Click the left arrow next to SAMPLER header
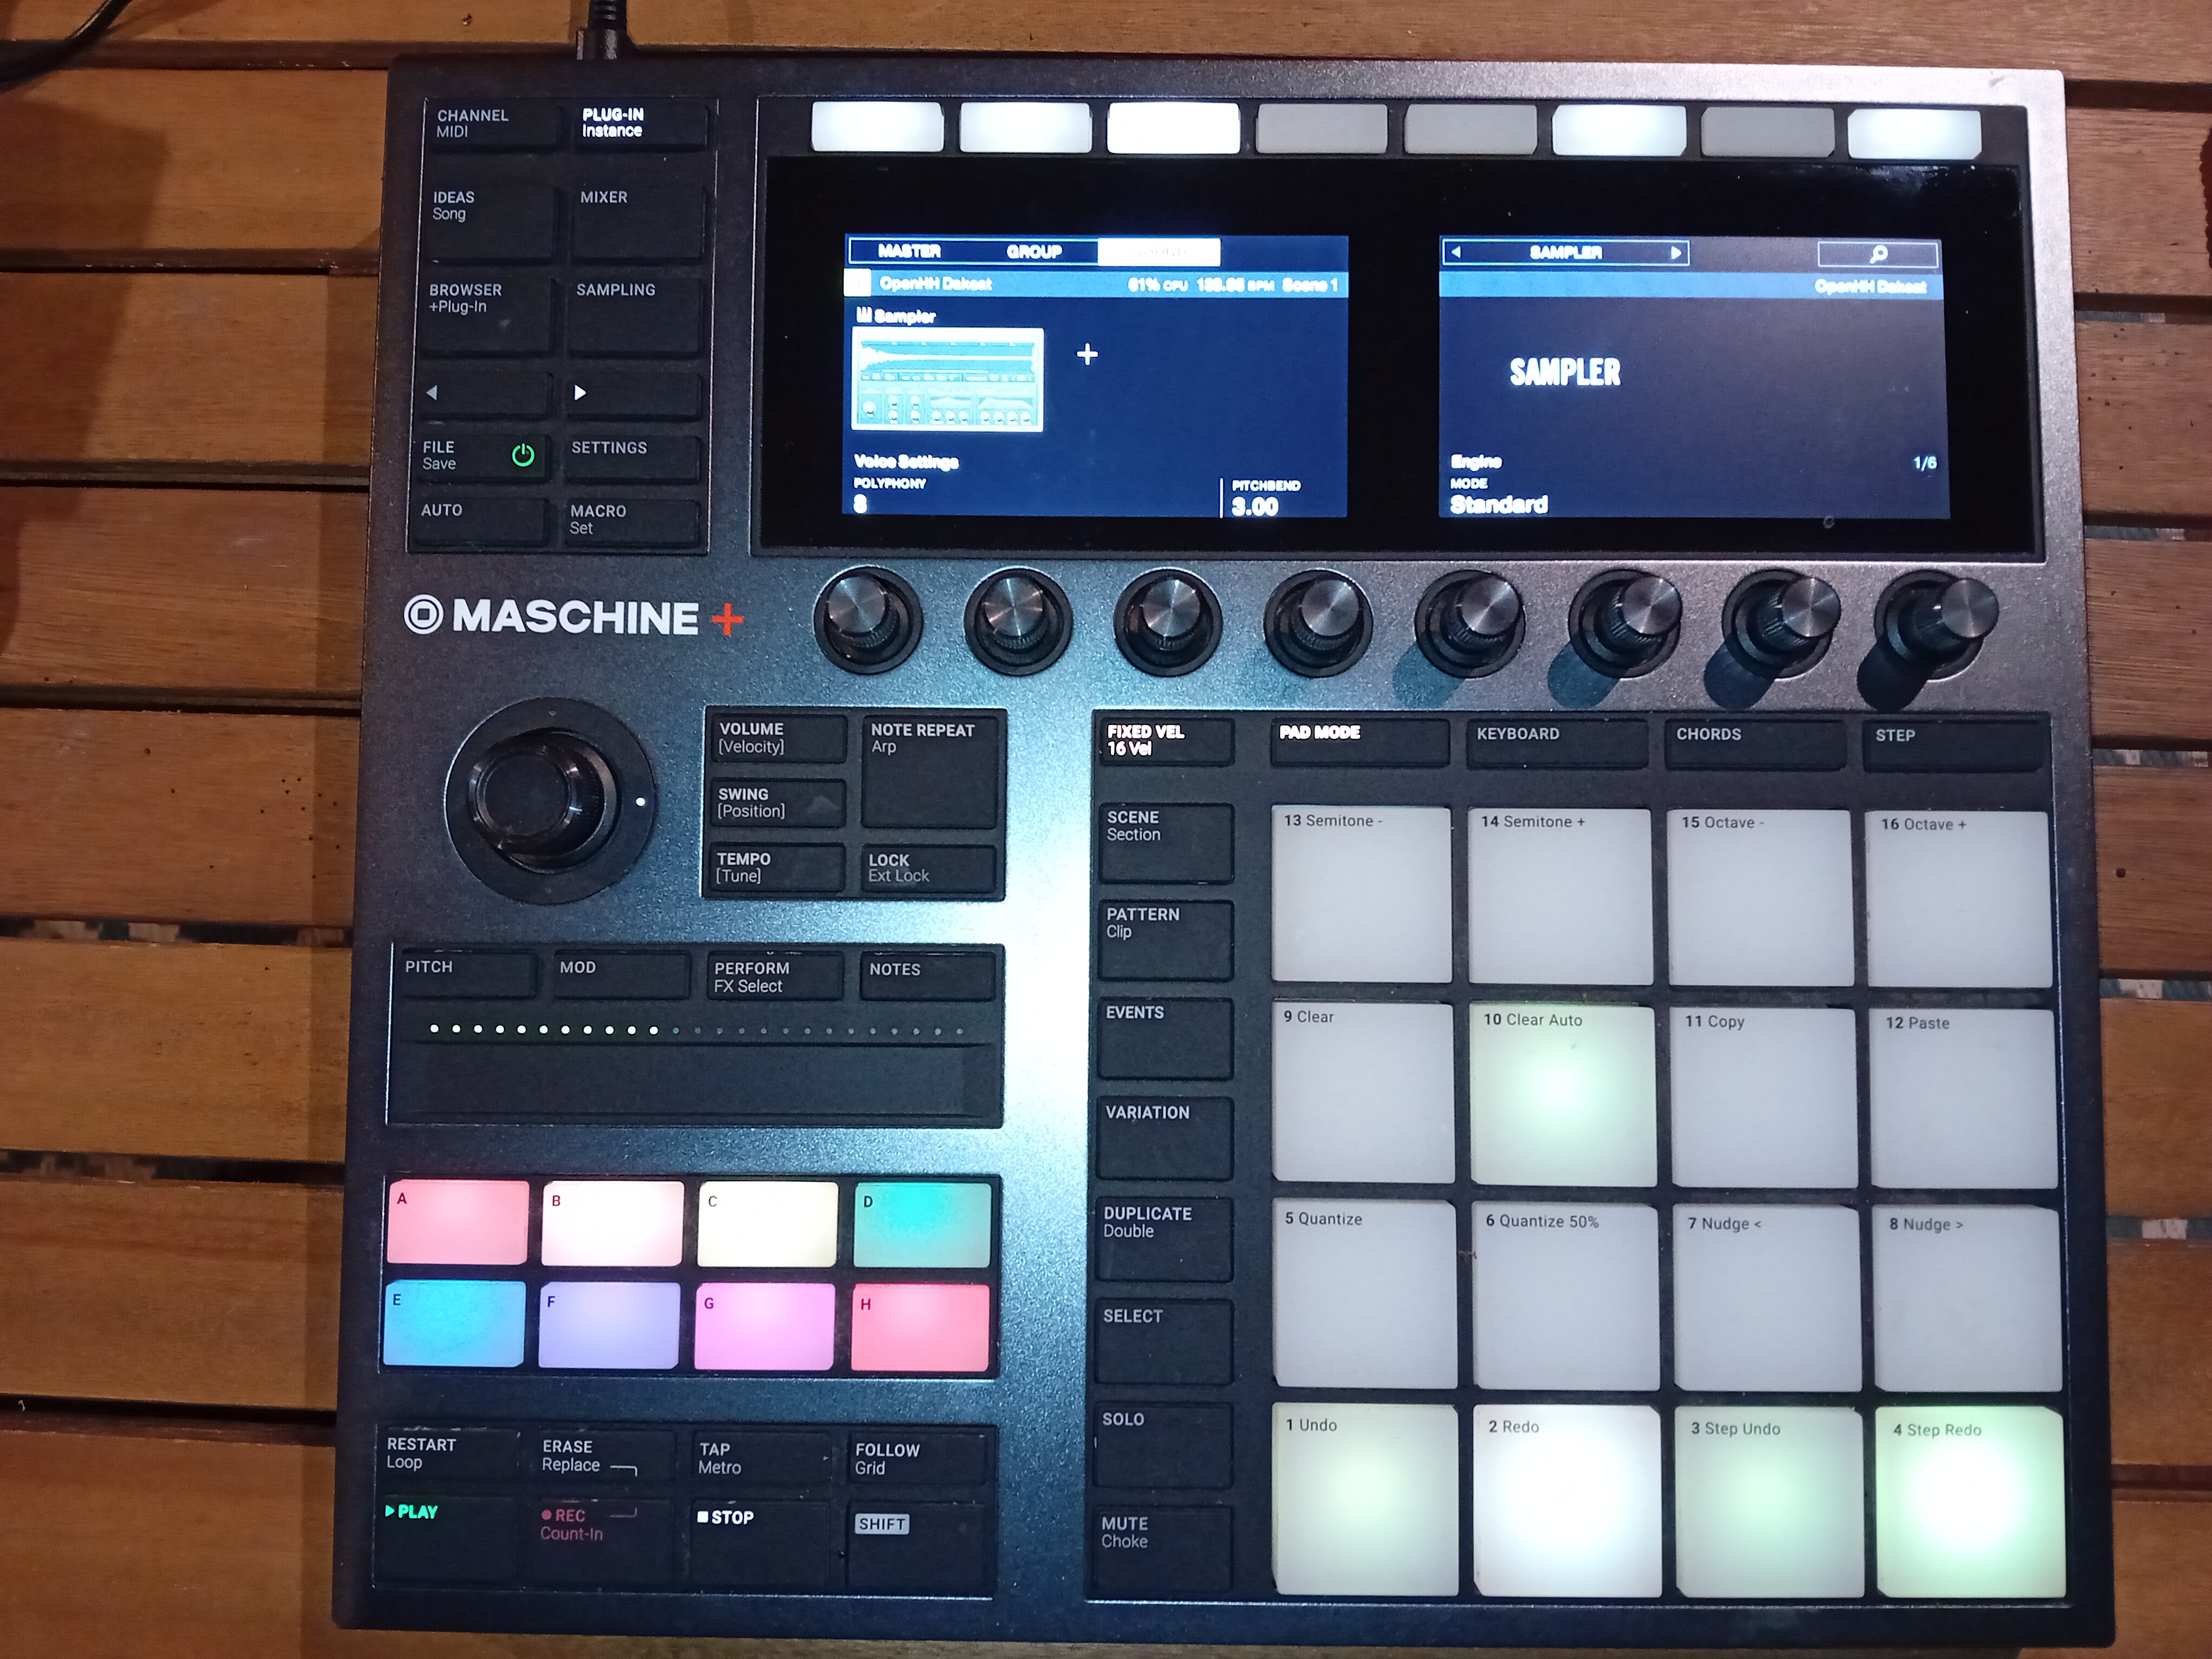Viewport: 2212px width, 1659px height. point(1456,252)
